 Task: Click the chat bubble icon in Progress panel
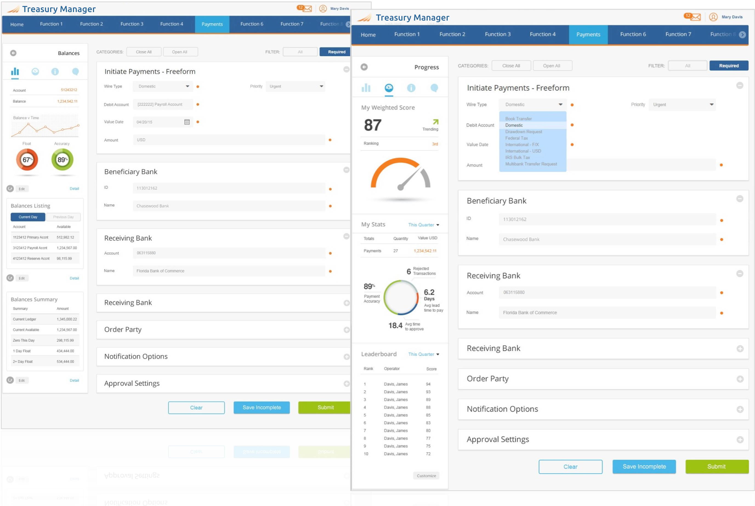click(434, 88)
